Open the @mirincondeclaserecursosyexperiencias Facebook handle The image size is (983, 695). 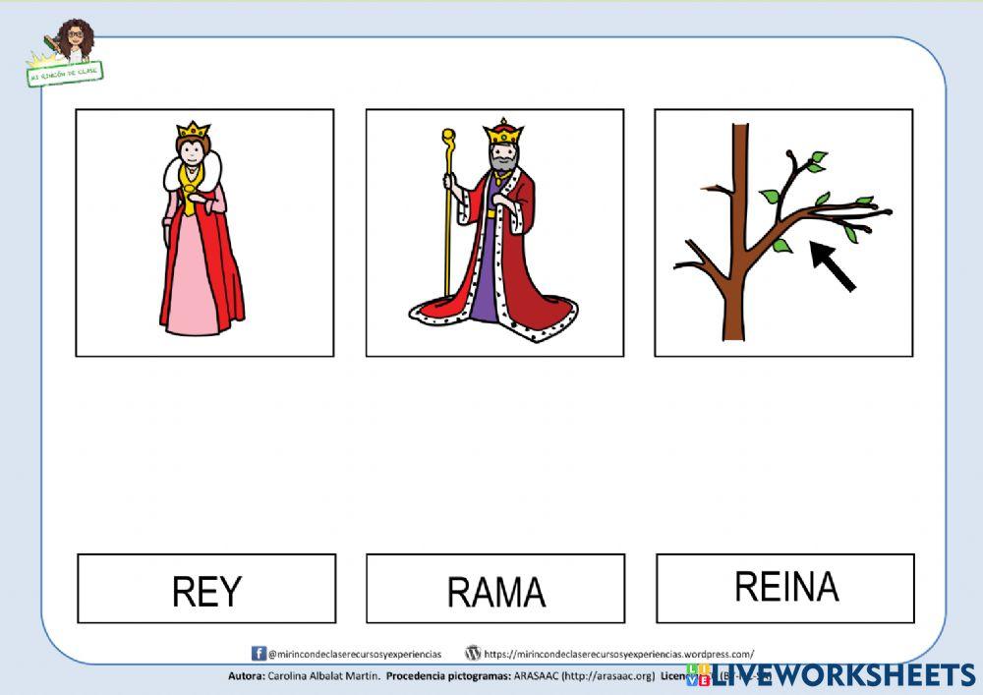(354, 651)
